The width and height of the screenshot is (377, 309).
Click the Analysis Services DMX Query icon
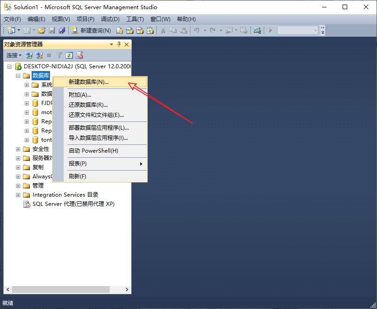(x=140, y=30)
